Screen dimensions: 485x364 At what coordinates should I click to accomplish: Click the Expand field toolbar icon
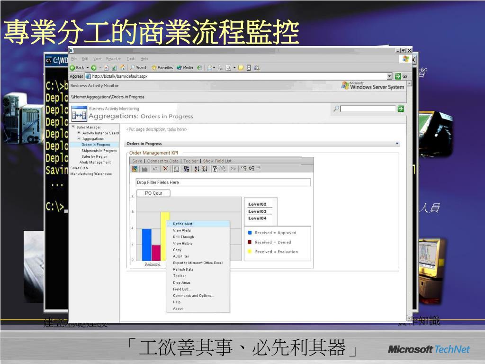(251, 169)
